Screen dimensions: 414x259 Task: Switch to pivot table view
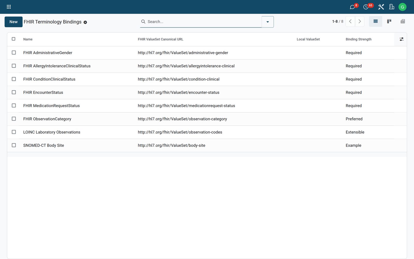point(403,21)
